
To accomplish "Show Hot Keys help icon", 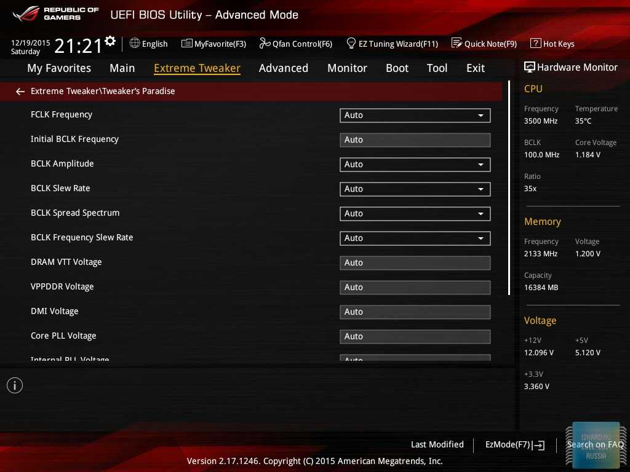I will (535, 44).
